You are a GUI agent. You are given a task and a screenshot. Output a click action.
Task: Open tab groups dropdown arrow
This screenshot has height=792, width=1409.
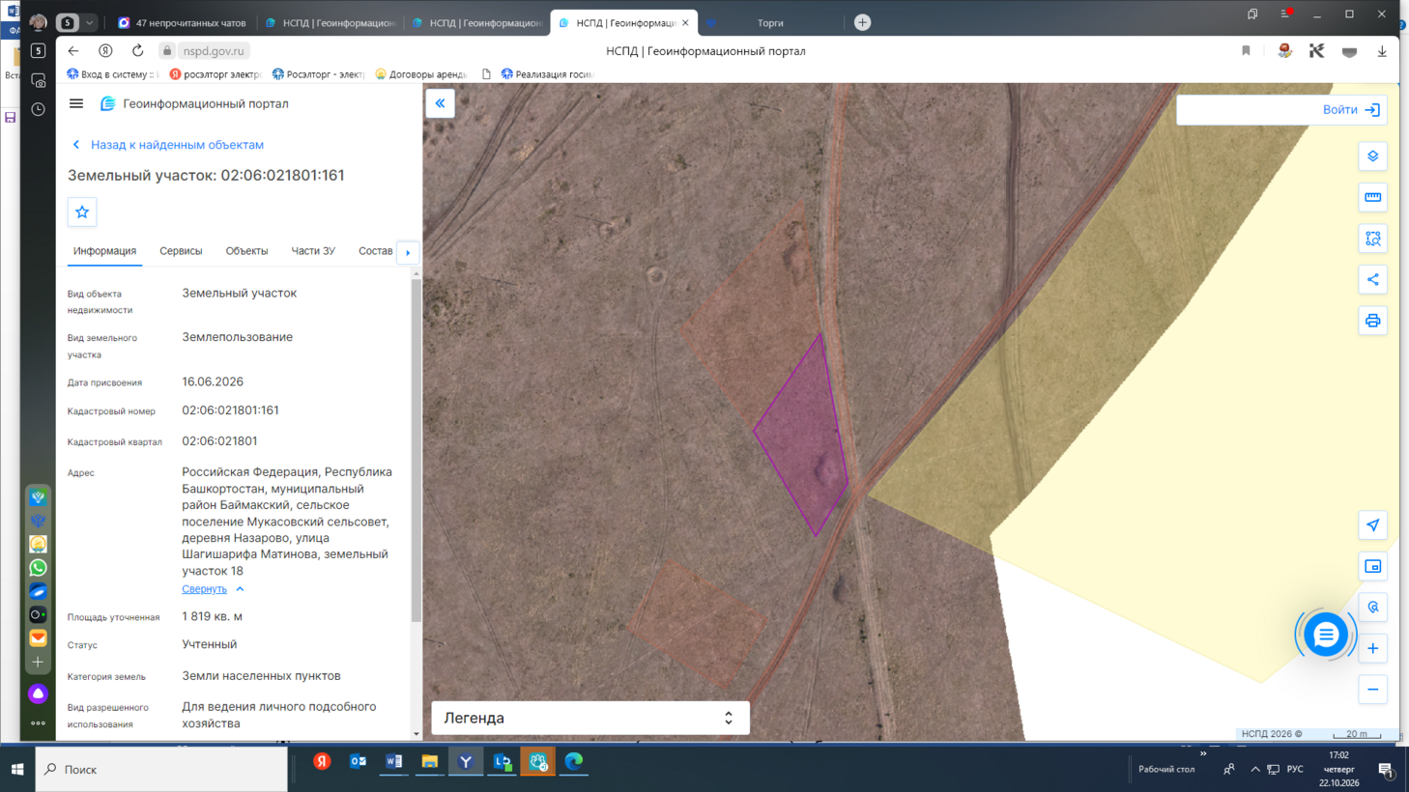click(89, 22)
